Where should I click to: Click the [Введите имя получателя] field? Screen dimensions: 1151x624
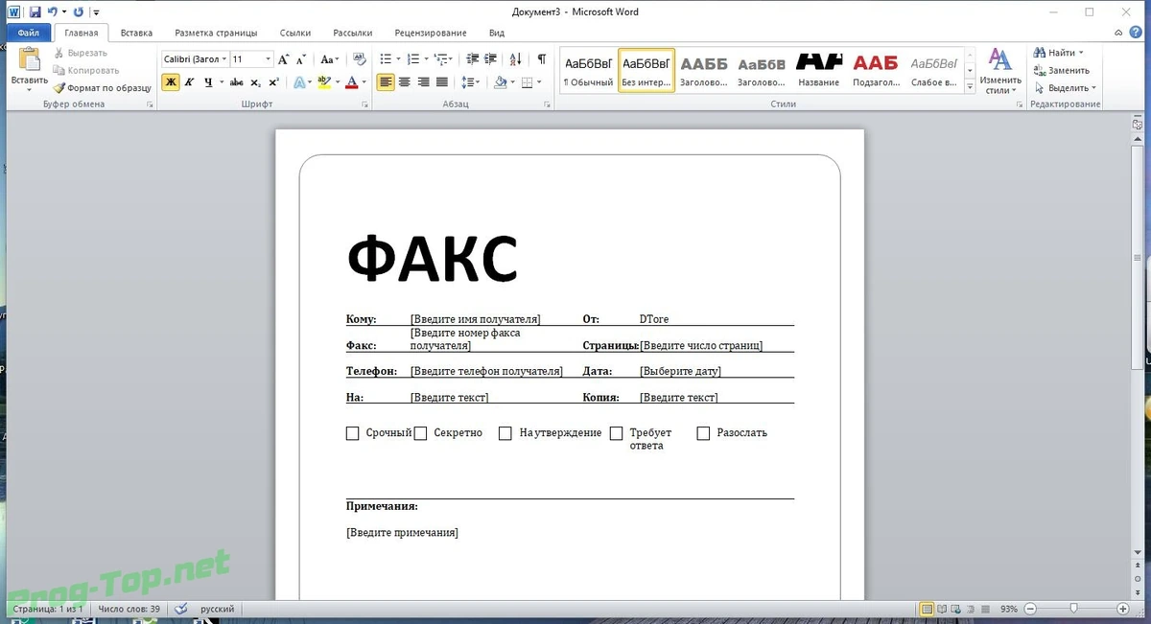[x=476, y=319]
